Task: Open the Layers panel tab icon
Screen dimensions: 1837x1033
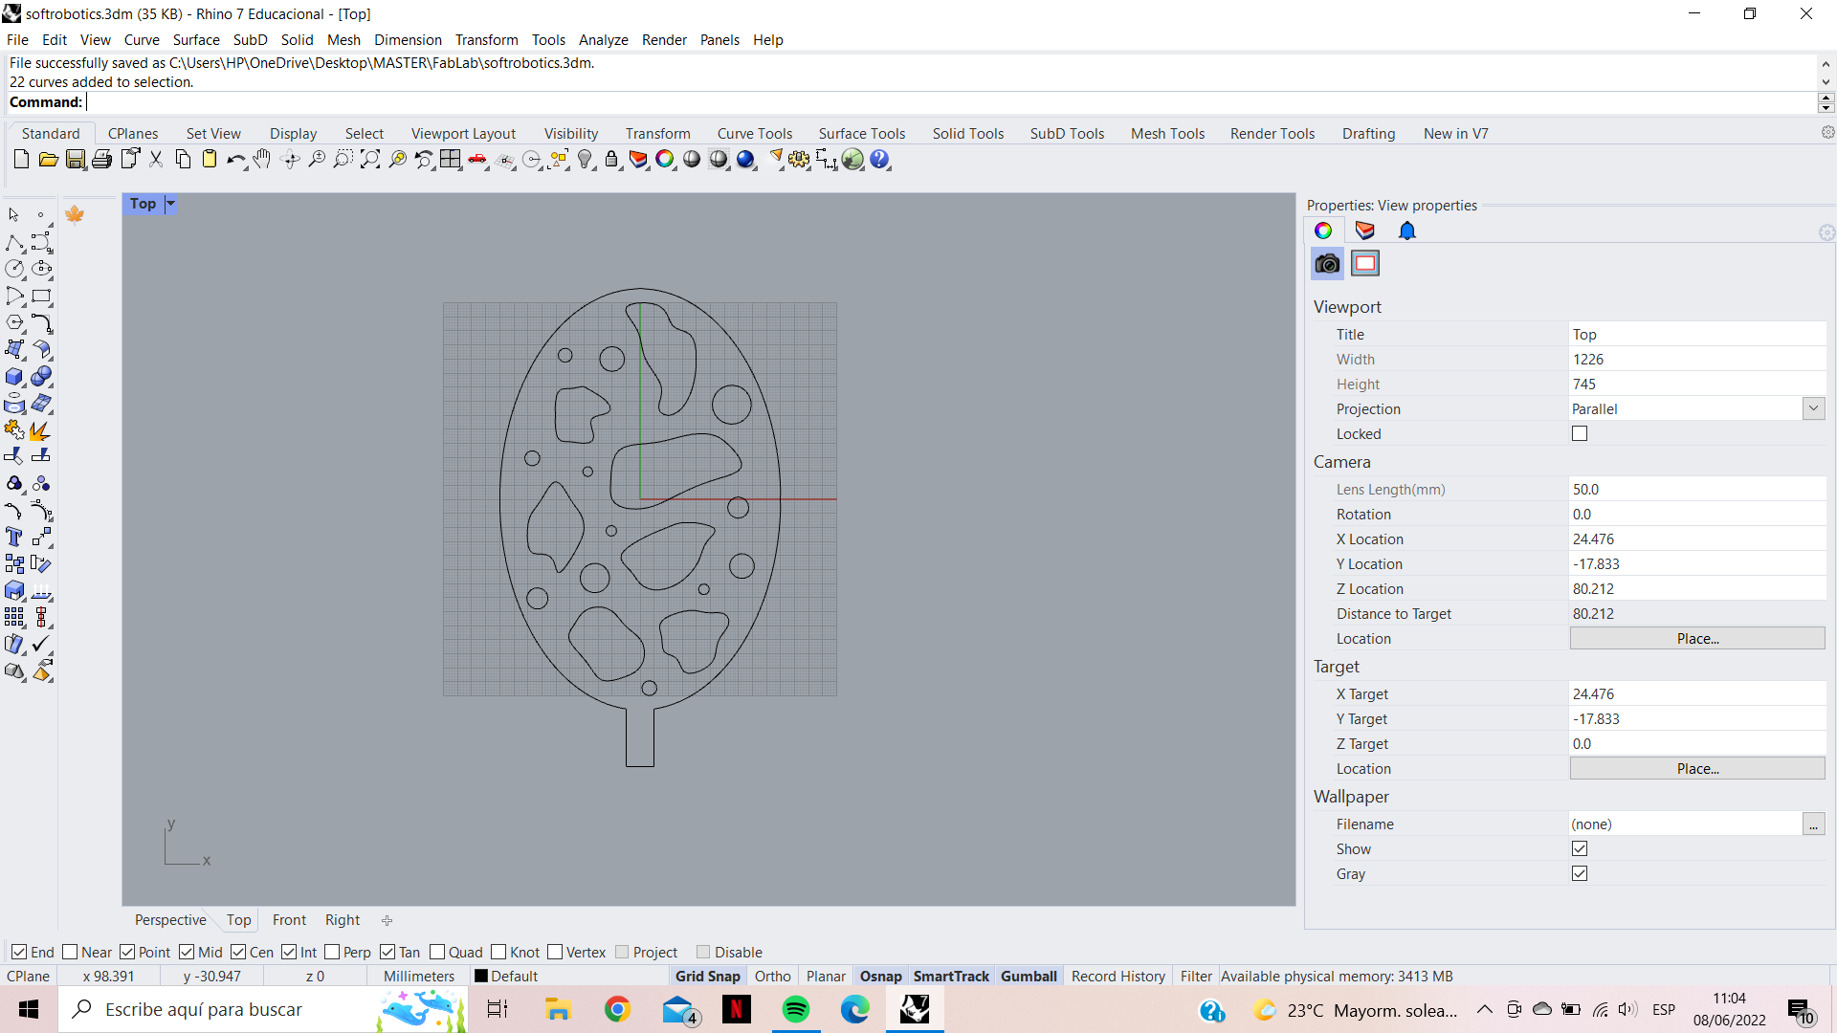Action: point(1365,231)
